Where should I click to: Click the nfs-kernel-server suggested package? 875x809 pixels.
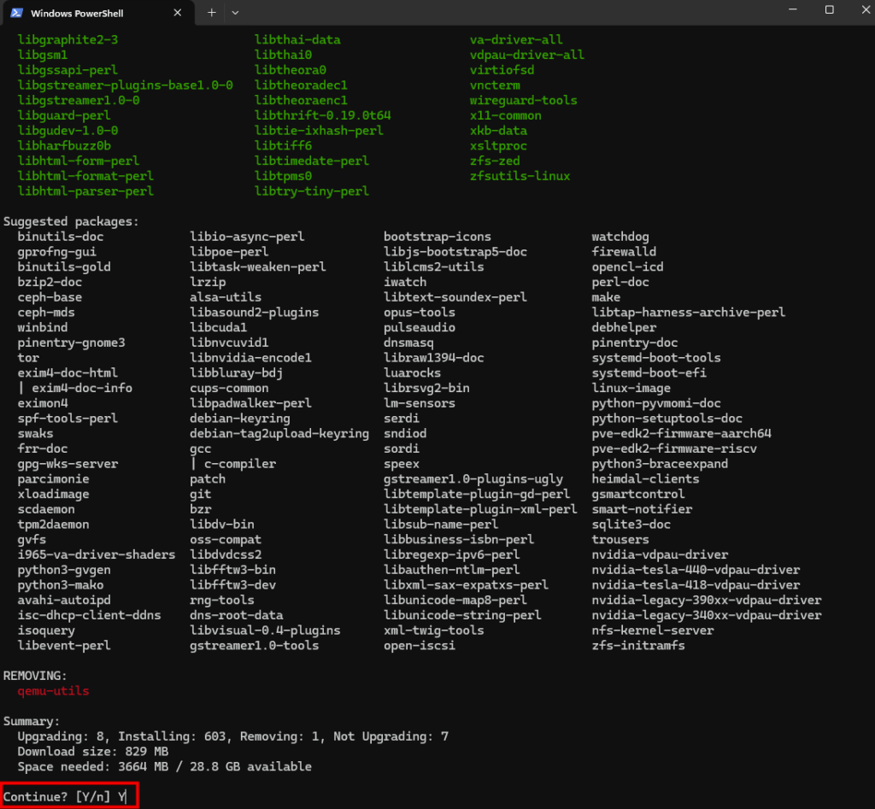(652, 630)
